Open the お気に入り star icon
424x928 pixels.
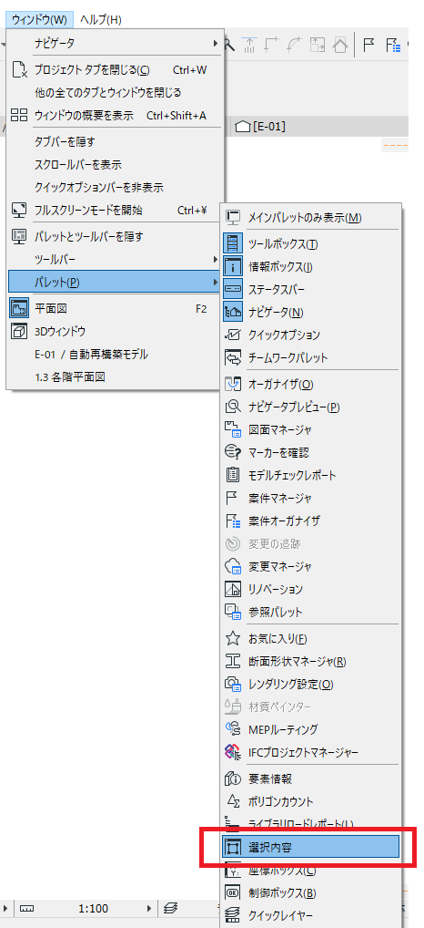(x=233, y=639)
